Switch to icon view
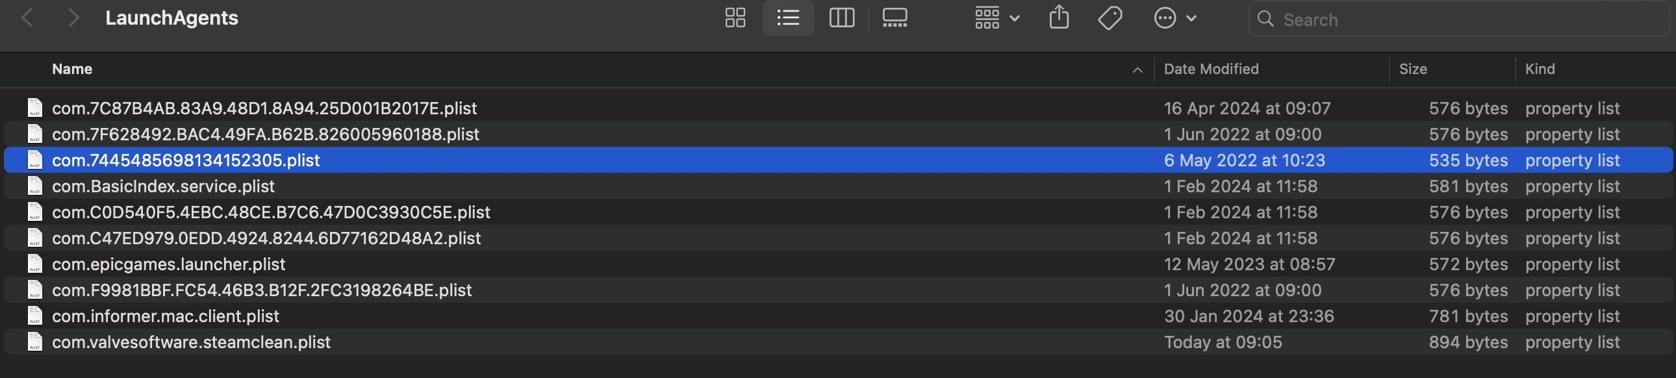Viewport: 1676px width, 378px height. coord(735,18)
